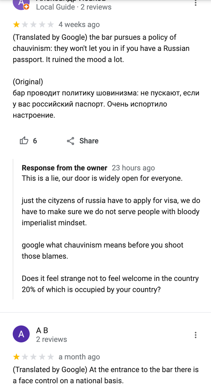
Task: Open three-dot options for A B's review
Action: click(196, 335)
